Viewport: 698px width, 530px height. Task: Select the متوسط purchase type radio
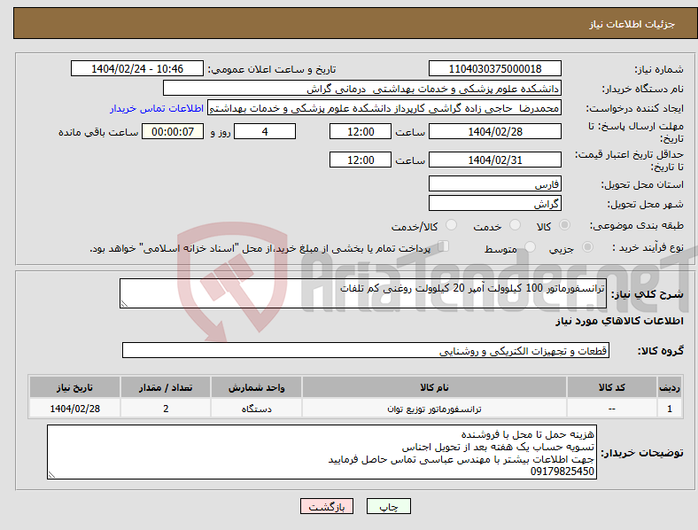pos(530,247)
